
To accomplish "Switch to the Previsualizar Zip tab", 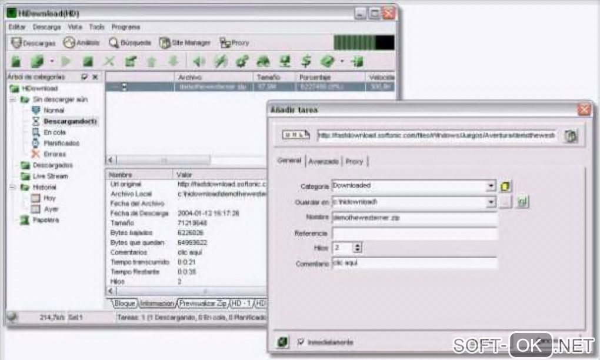I will coord(203,304).
